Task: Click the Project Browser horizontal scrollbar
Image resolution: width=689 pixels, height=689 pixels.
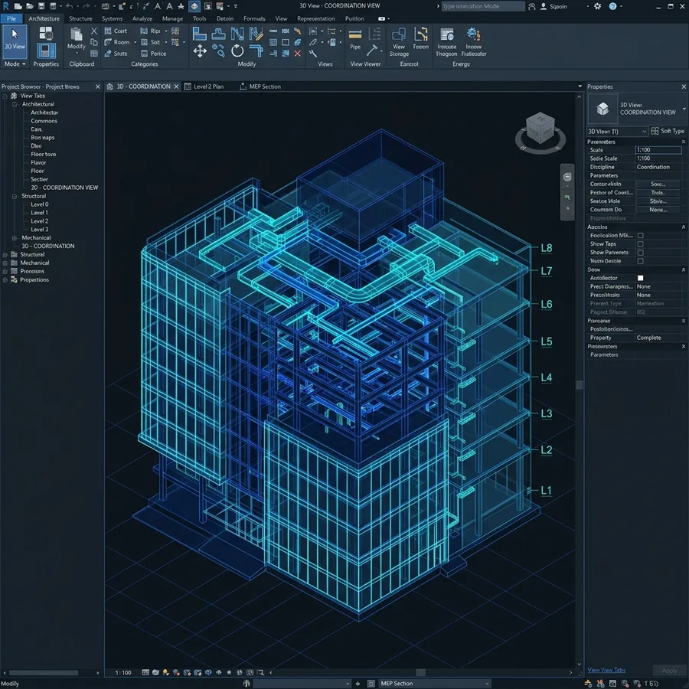Action: tap(44, 673)
